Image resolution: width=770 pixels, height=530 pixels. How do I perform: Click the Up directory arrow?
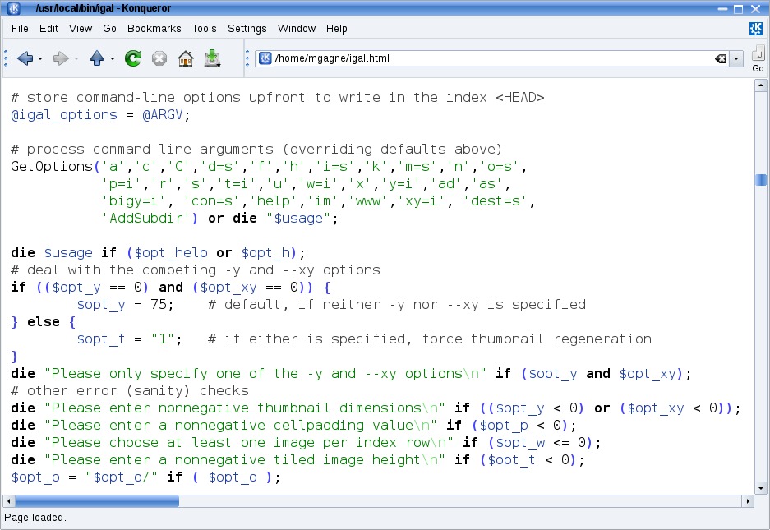pyautogui.click(x=97, y=58)
